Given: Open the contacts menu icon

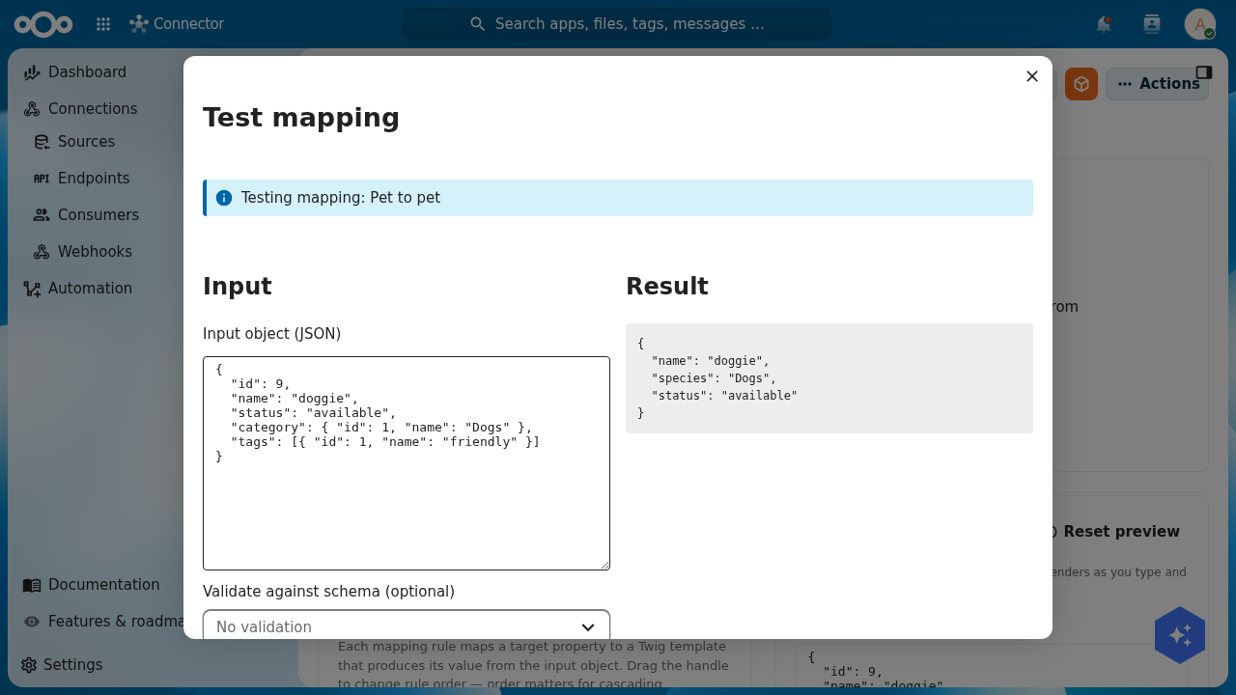Looking at the screenshot, I should [x=1152, y=24].
